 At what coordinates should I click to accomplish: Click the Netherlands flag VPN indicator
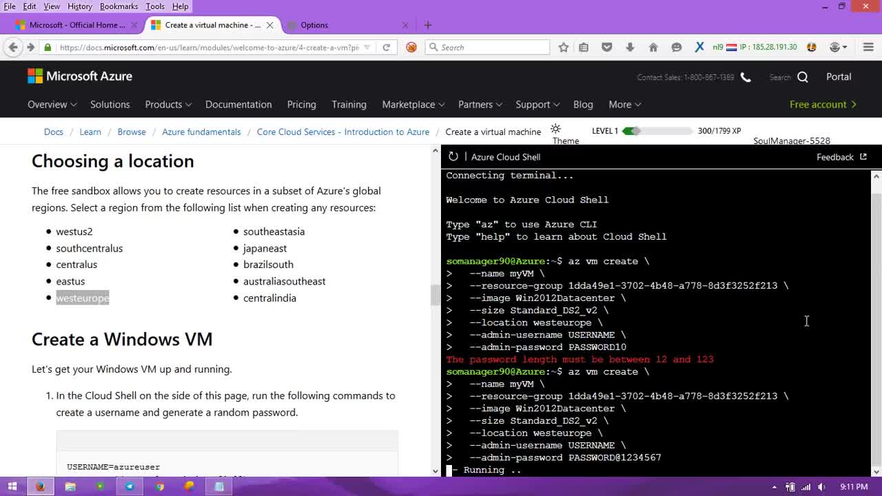tap(731, 47)
